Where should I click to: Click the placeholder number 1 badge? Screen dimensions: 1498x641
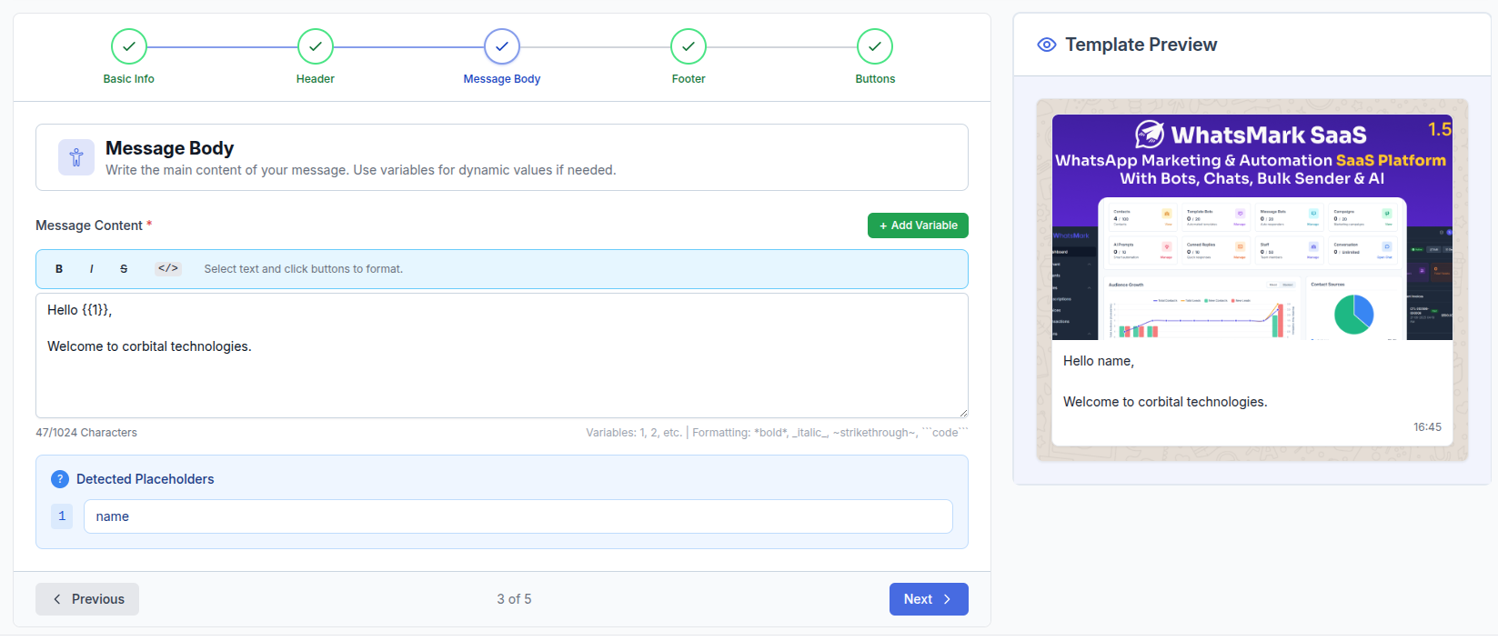62,516
